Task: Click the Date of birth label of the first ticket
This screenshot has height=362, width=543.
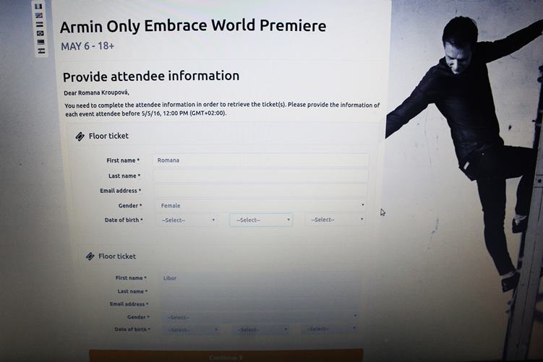Action: click(x=124, y=220)
